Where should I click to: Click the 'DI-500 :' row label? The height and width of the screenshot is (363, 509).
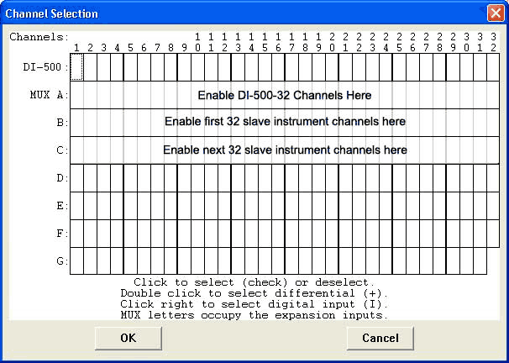(45, 67)
